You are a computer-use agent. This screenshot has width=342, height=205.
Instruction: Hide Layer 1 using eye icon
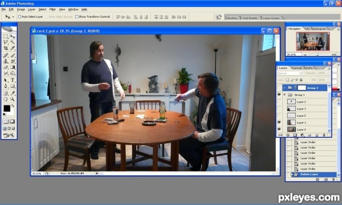pyautogui.click(x=279, y=122)
